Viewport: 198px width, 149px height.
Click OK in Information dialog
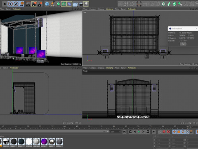tap(183, 44)
